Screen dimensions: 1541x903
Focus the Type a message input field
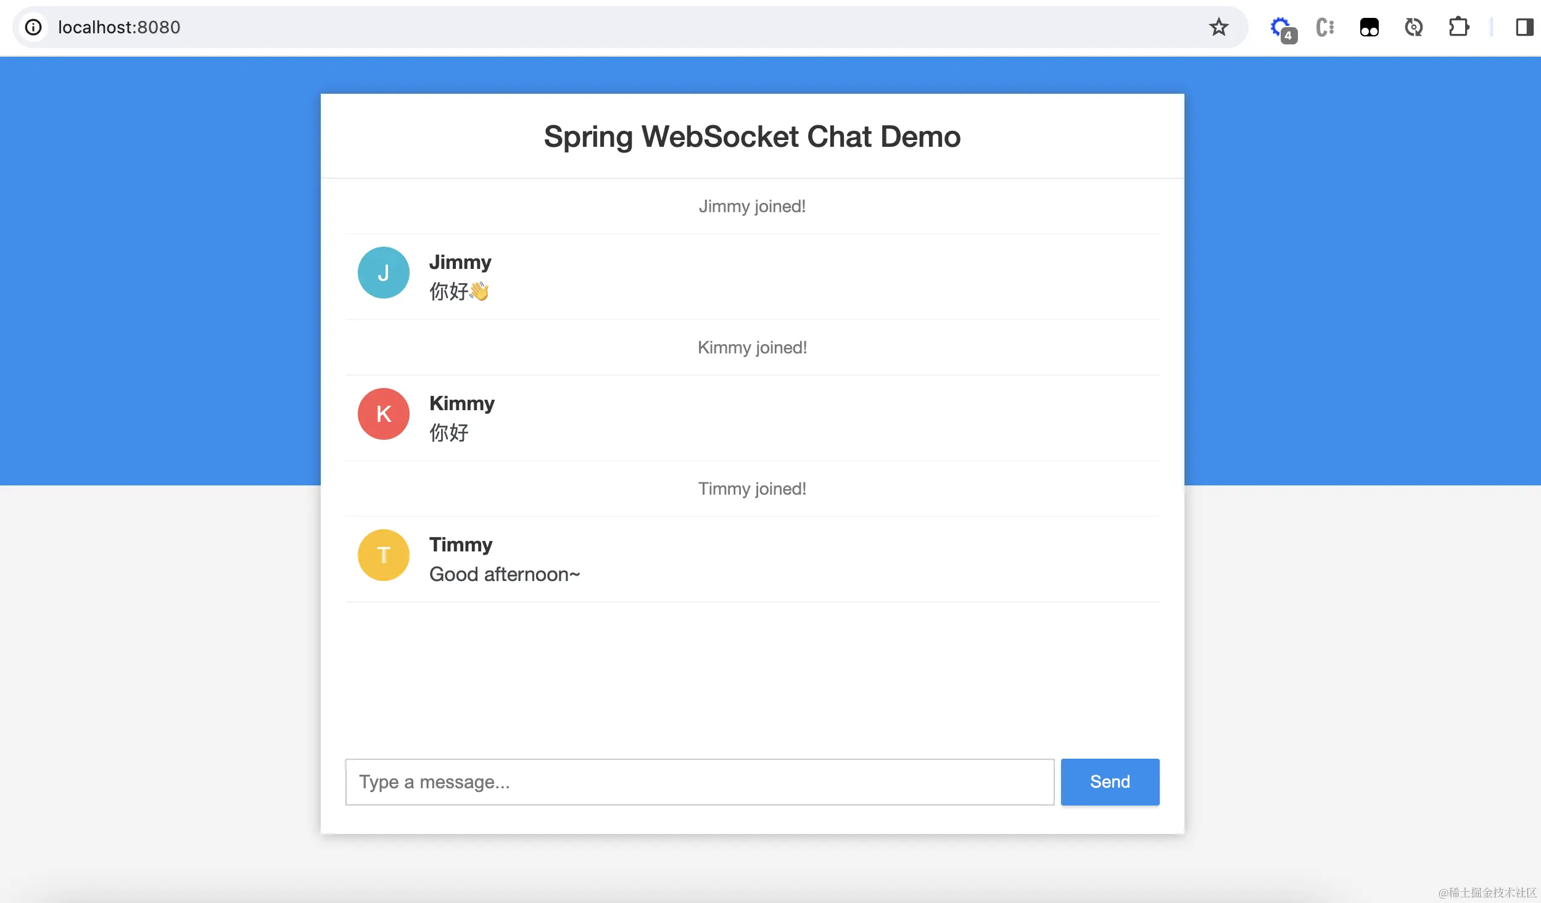pos(700,781)
